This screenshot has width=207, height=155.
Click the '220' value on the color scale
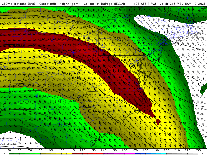[x=188, y=150]
